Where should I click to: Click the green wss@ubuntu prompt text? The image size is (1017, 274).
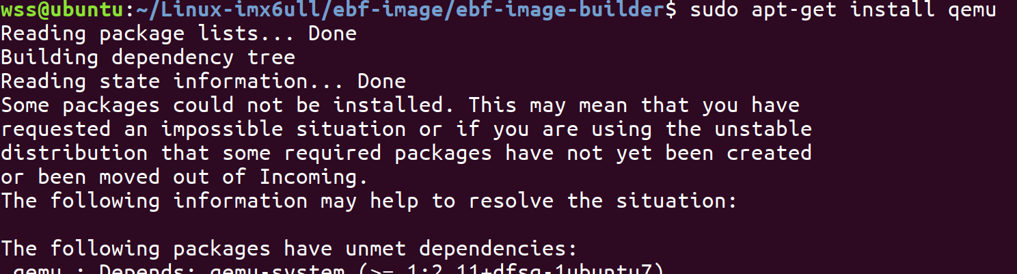[x=62, y=10]
